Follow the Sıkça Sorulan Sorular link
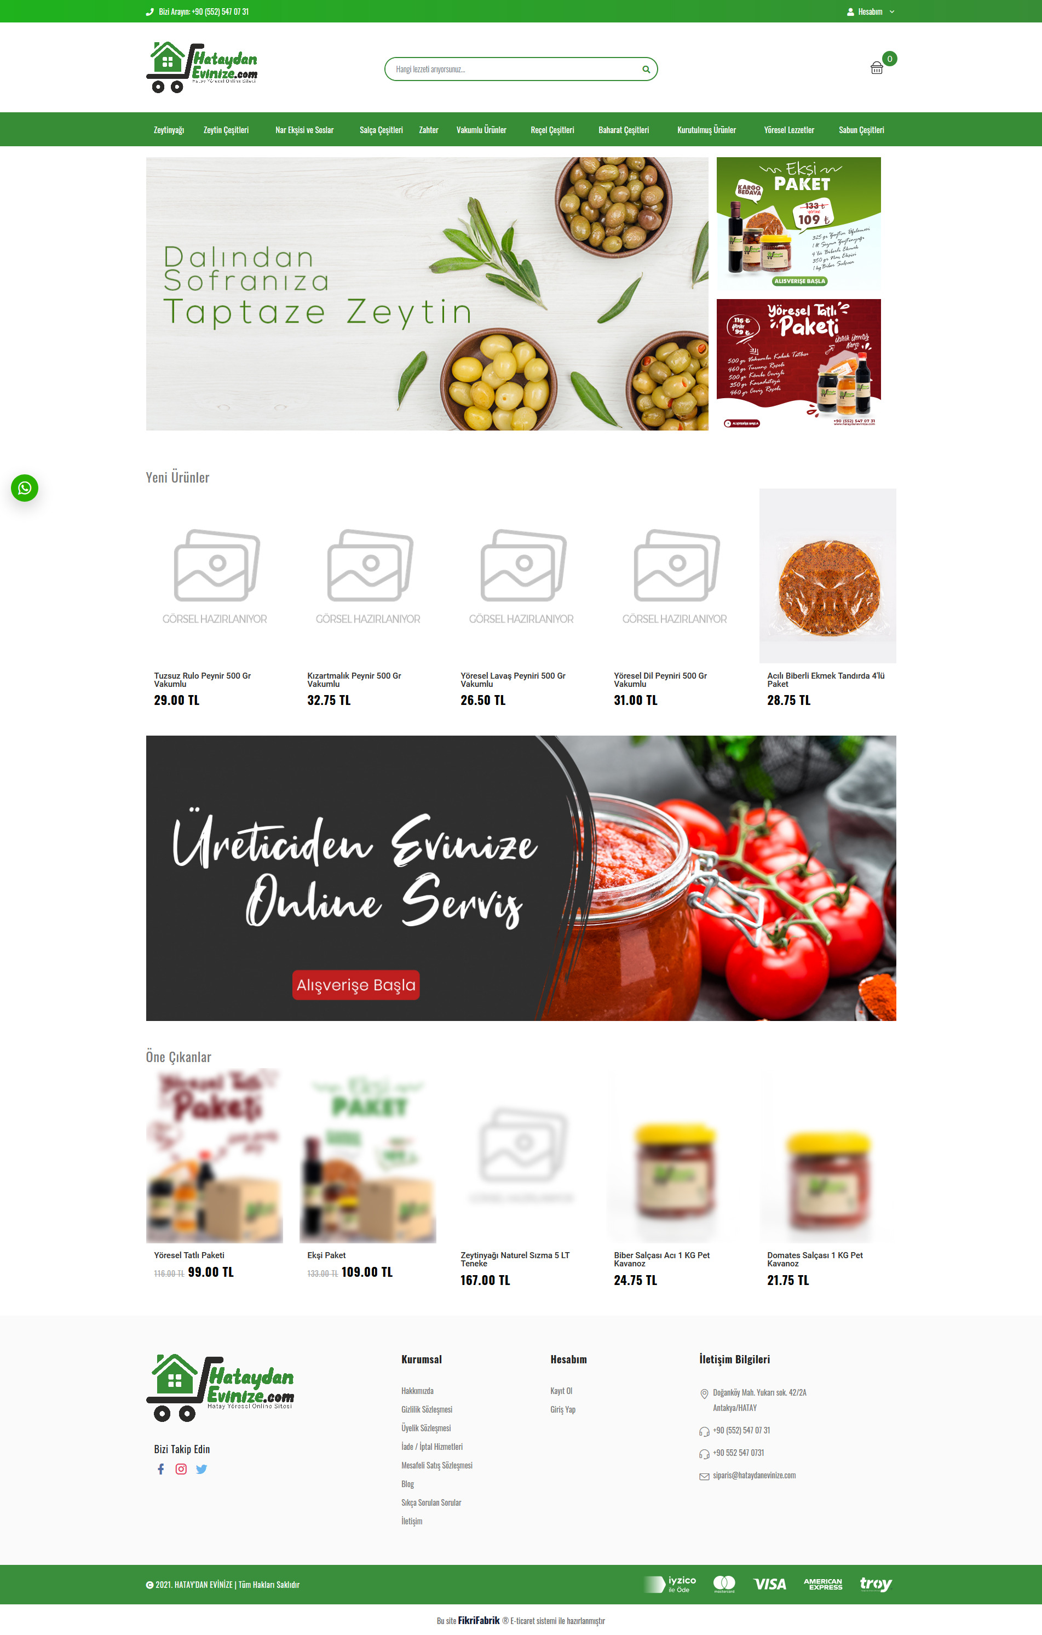The height and width of the screenshot is (1635, 1042). pyautogui.click(x=431, y=1502)
